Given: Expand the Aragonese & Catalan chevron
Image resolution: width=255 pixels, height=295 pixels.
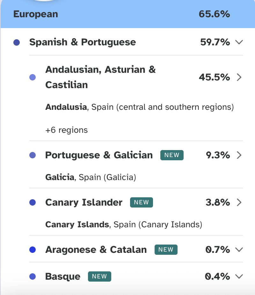Looking at the screenshot, I should pos(239,250).
